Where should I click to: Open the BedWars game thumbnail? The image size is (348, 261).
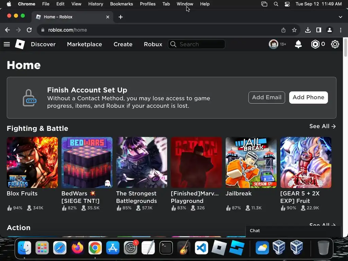click(87, 162)
